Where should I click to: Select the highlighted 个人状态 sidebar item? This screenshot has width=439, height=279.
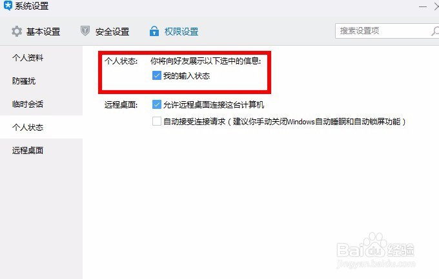tap(41, 127)
